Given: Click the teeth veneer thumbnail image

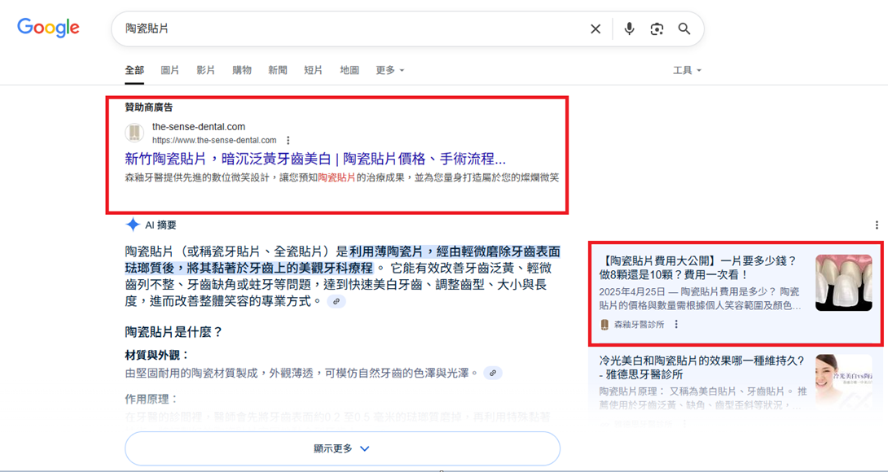Looking at the screenshot, I should (x=844, y=283).
